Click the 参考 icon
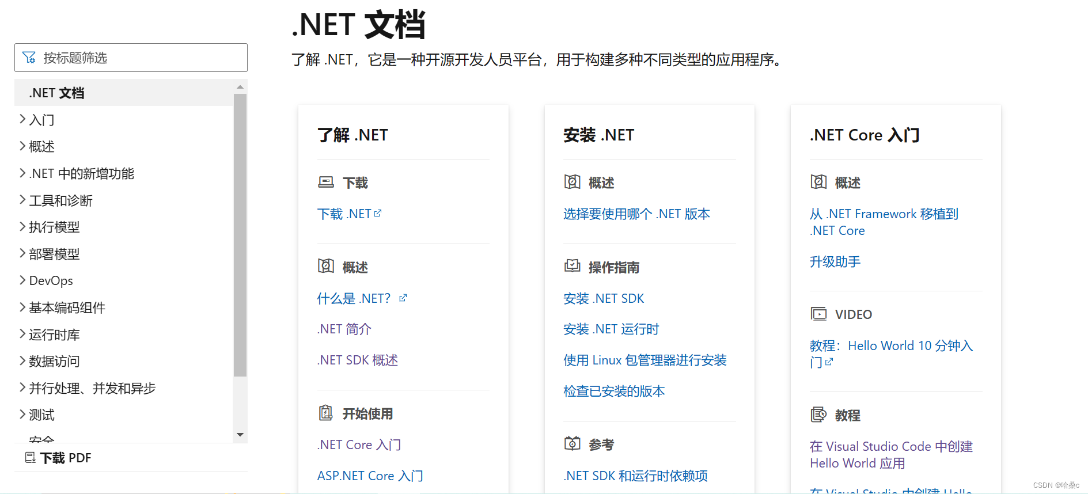1088x494 pixels. (x=572, y=443)
